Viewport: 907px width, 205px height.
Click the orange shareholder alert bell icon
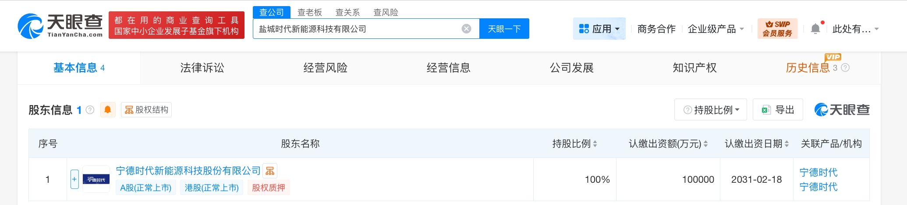tap(108, 109)
